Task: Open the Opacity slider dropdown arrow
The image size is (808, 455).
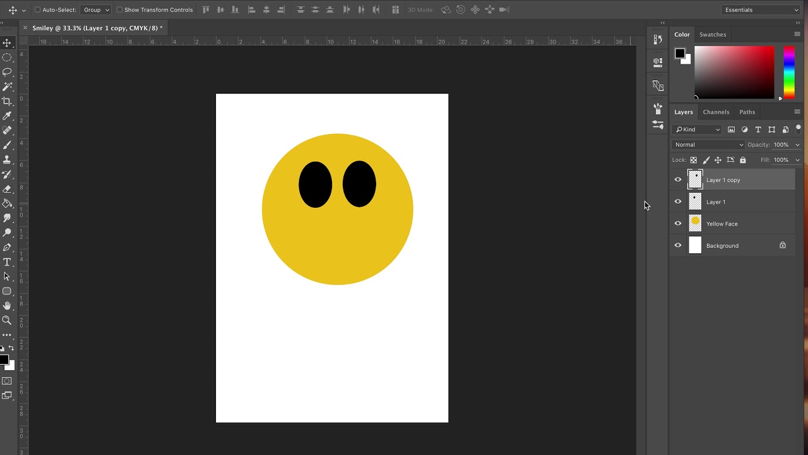Action: [x=797, y=145]
